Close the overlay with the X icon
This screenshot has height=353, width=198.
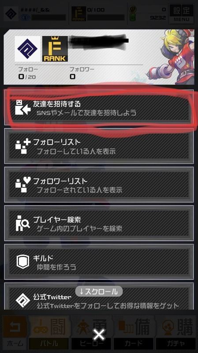[x=99, y=334]
